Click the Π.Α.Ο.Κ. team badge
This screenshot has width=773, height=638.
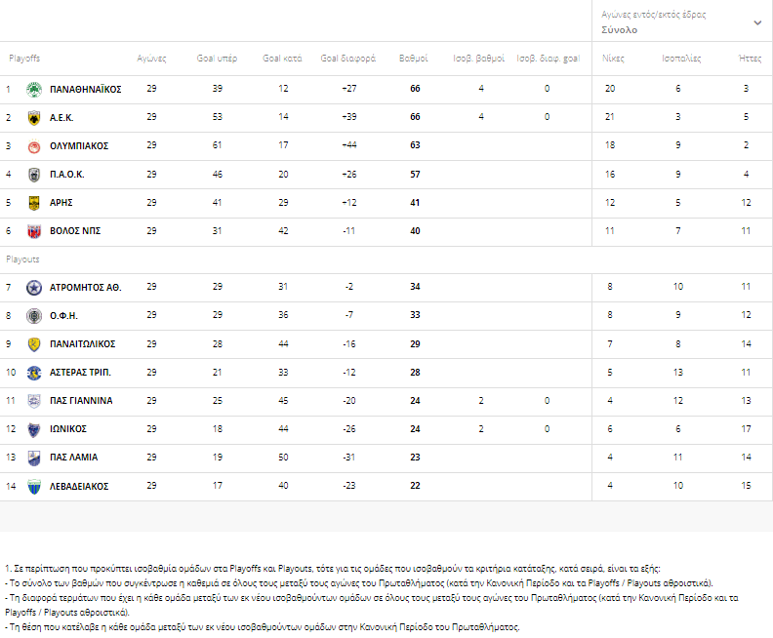tap(34, 175)
